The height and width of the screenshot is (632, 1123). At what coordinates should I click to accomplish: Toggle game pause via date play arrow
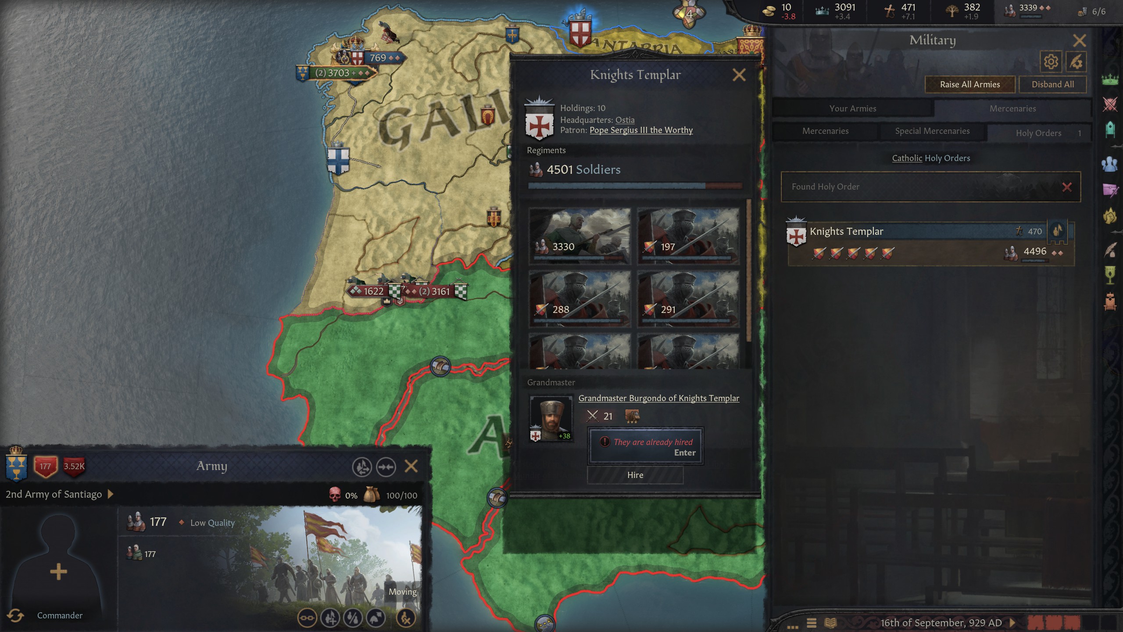pos(1012,622)
